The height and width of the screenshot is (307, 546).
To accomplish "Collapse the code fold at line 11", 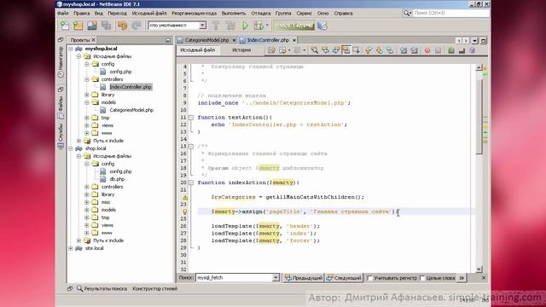I will tap(191, 118).
